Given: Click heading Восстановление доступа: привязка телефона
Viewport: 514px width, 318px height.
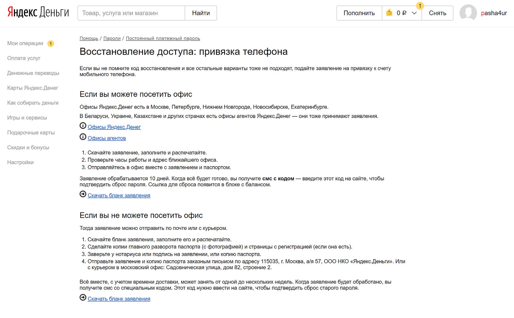Looking at the screenshot, I should click(x=183, y=52).
